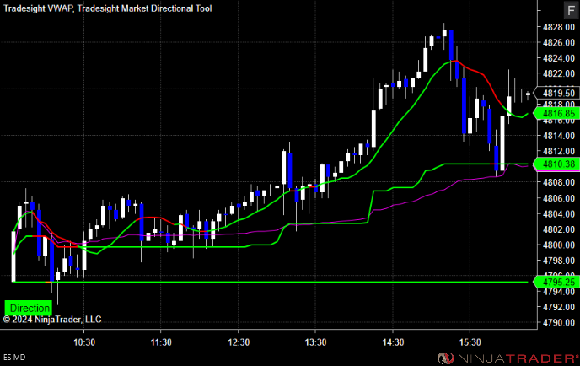580x366 pixels.
Task: Click the 4798.00 price axis label
Action: (x=559, y=261)
